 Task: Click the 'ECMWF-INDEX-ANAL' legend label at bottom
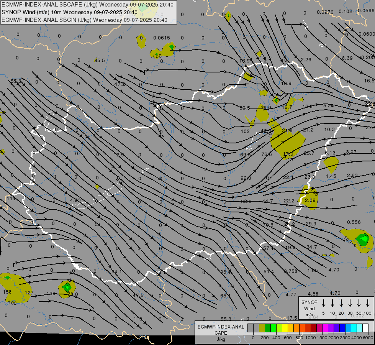pyautogui.click(x=221, y=327)
